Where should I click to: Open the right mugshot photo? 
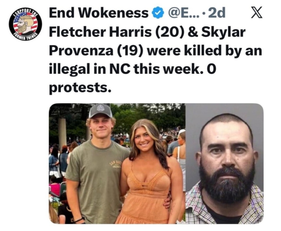click(224, 164)
